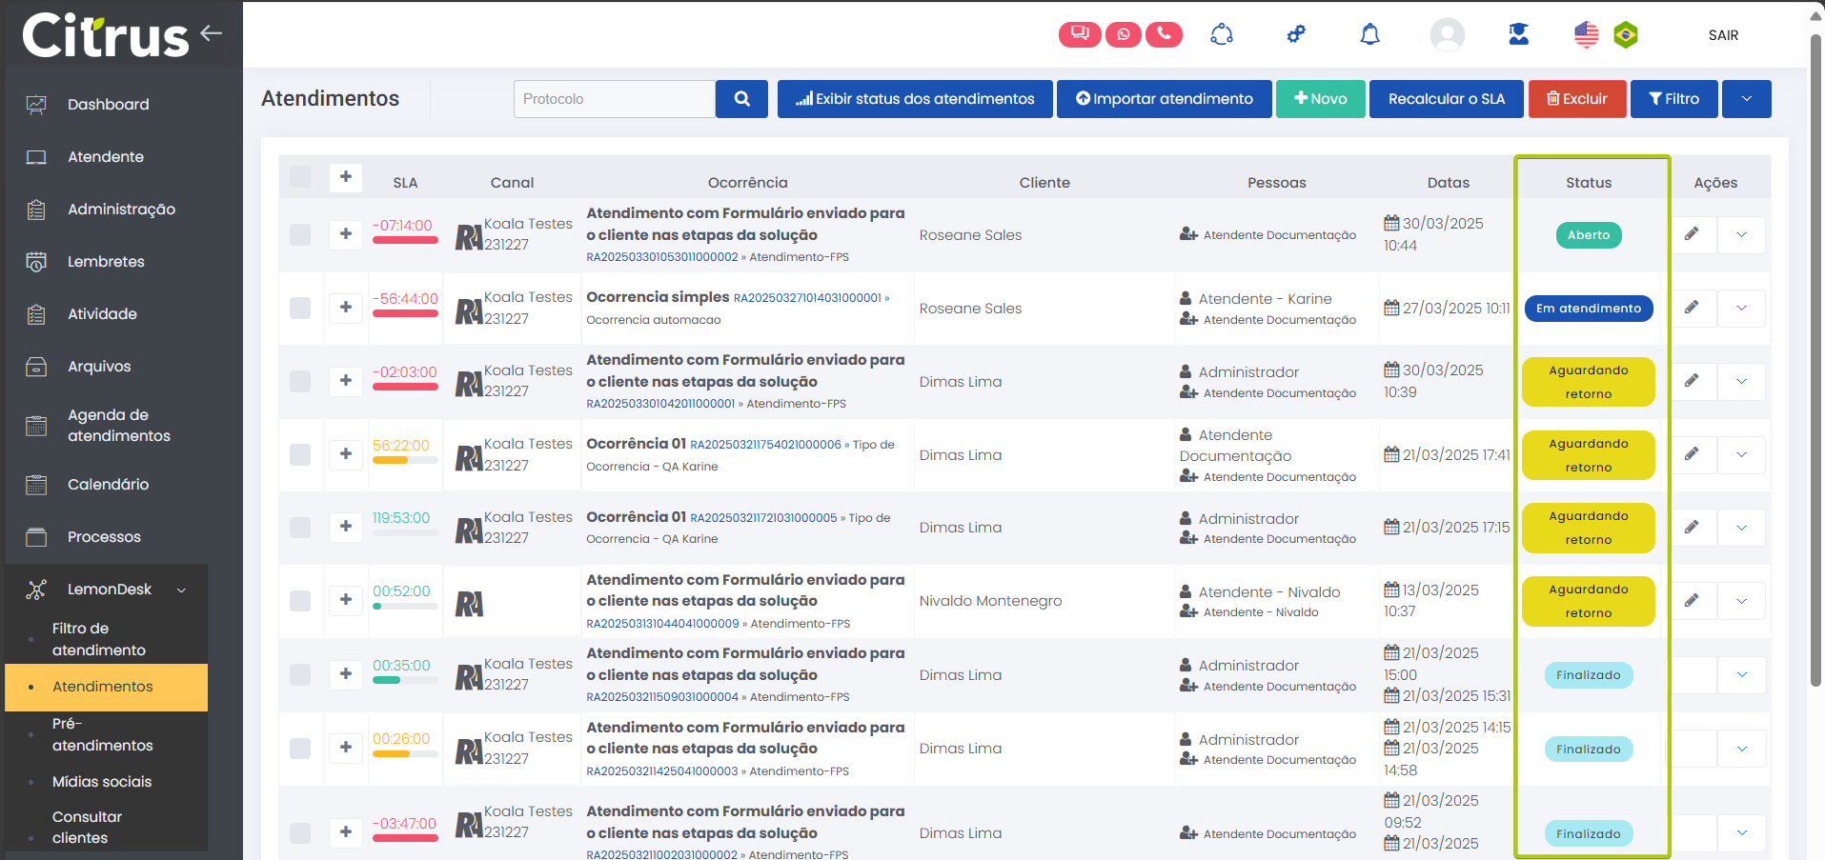
Task: Expand row details with plus on 00:52:00 row
Action: point(346,600)
